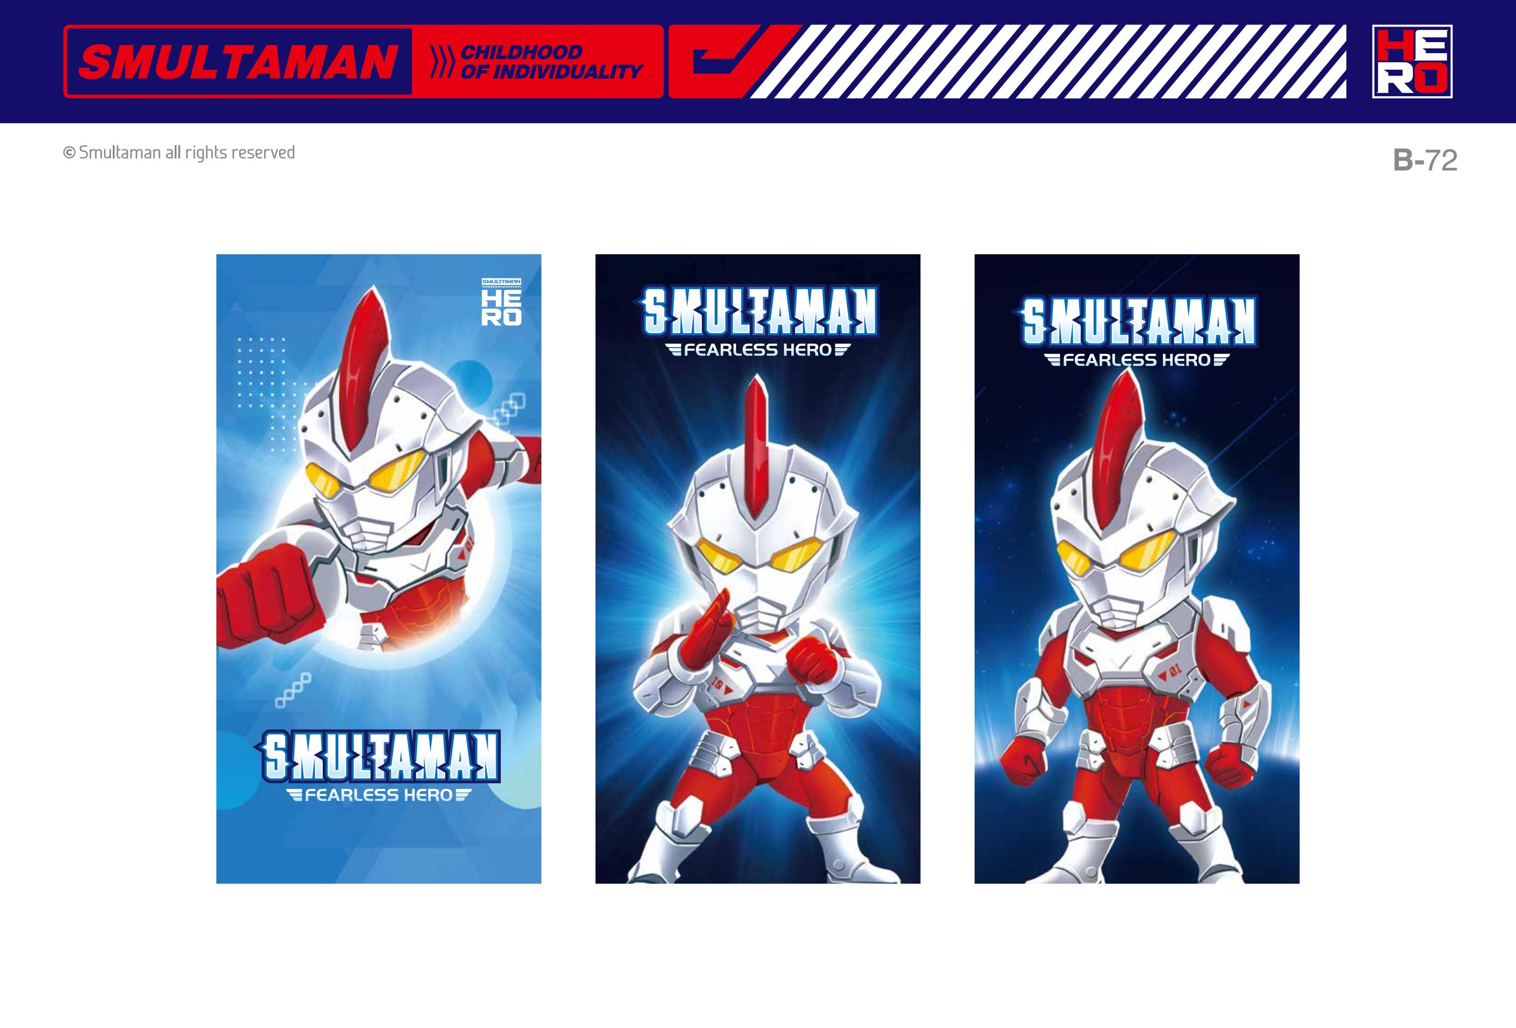Open the standing hero starry poster
The height and width of the screenshot is (1028, 1516).
(x=1136, y=569)
